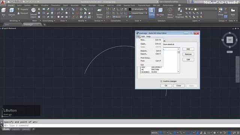Toggle the Confirm changes checkbox
The height and width of the screenshot is (135, 240).
(161, 81)
